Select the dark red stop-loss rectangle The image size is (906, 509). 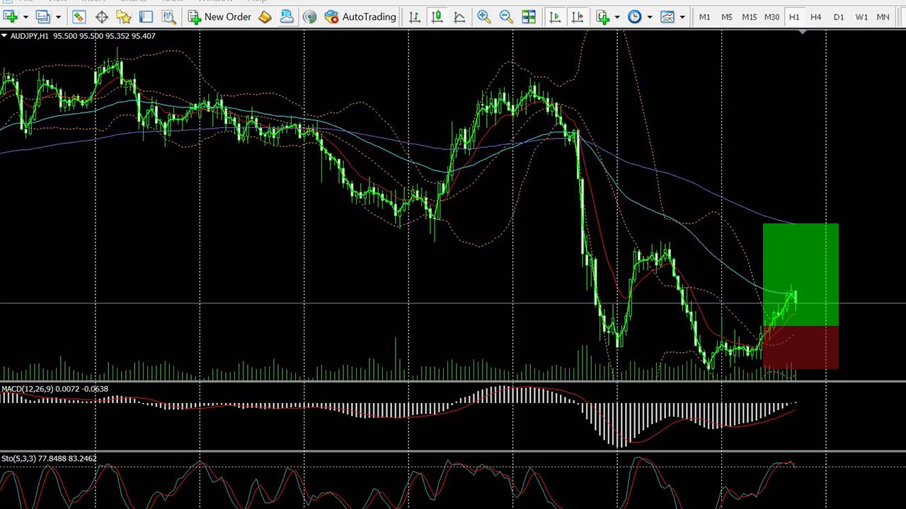[x=801, y=347]
